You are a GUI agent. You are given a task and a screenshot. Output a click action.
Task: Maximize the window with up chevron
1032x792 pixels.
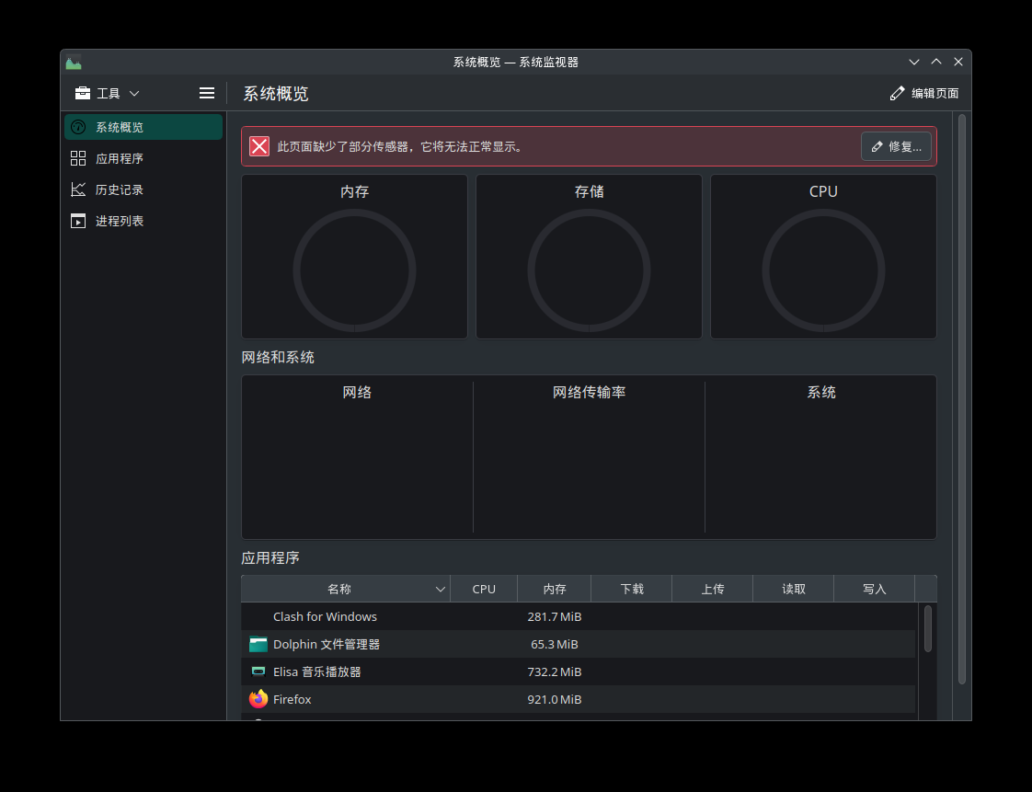pos(936,62)
